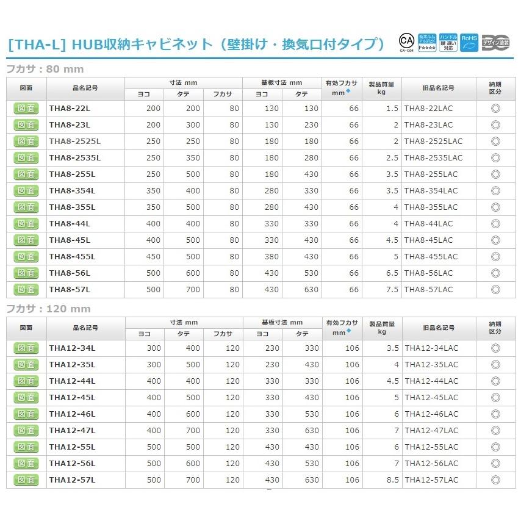521x521 pixels.
Task: Open the 図面 drawing for THA12-46L
Action: point(24,414)
